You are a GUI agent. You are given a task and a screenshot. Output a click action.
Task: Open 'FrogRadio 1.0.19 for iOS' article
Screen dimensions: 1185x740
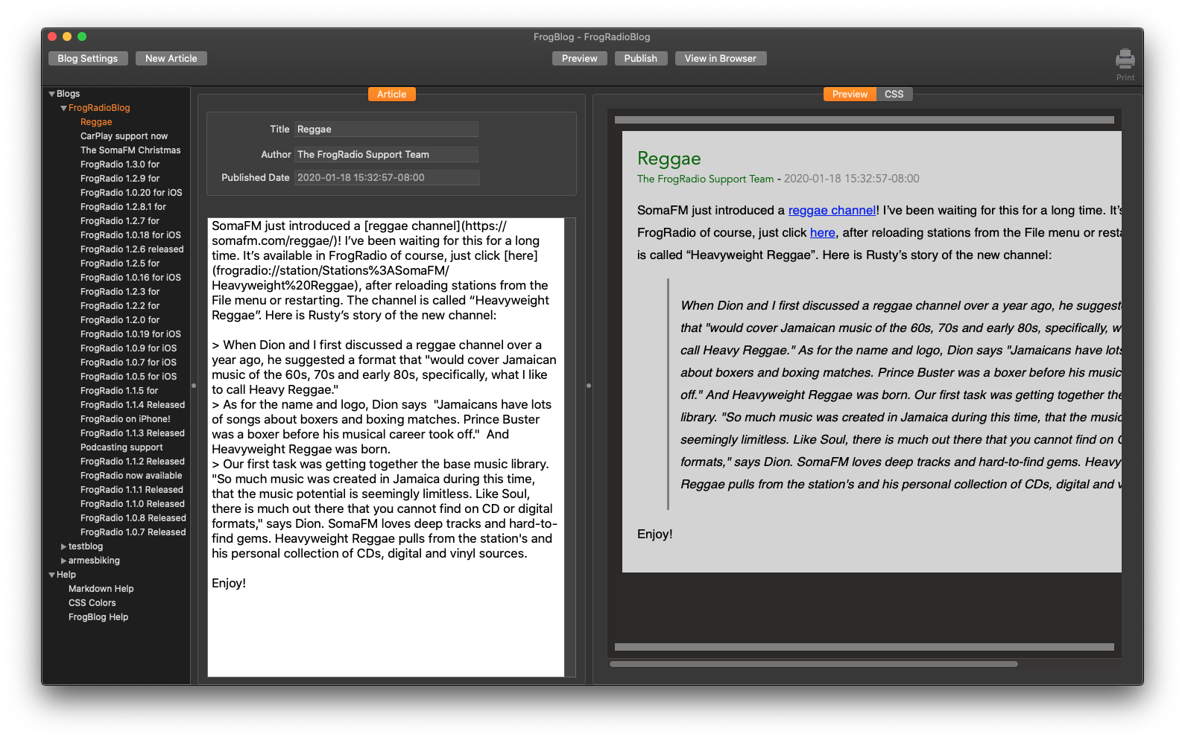click(x=130, y=334)
